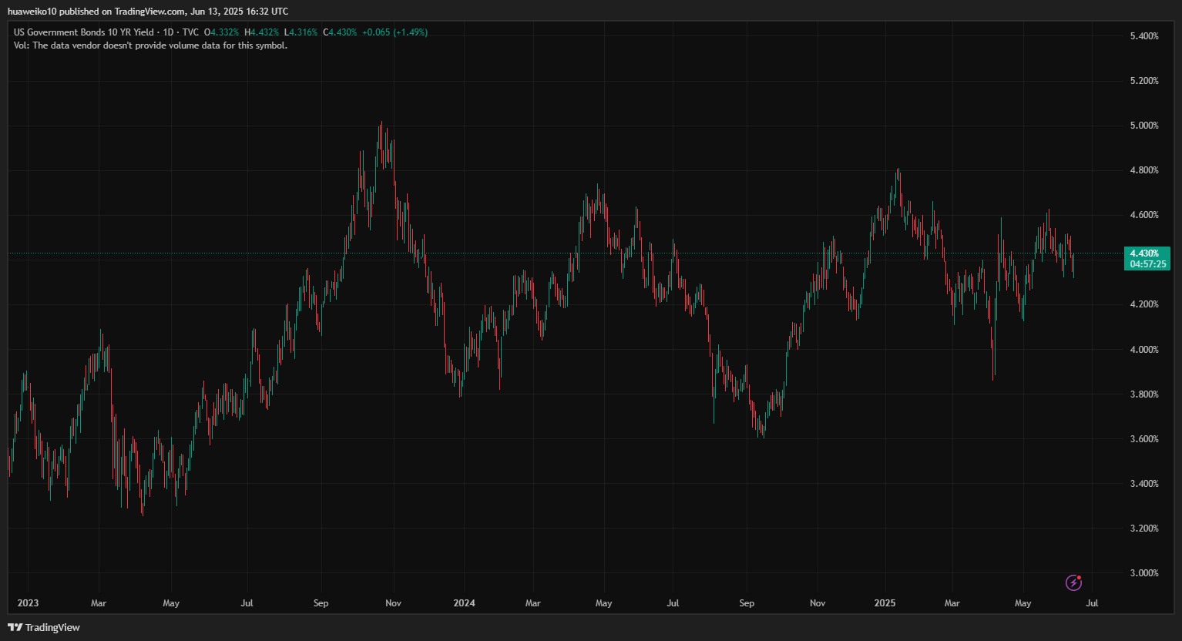Click the 3.000% price axis label

(x=1144, y=573)
